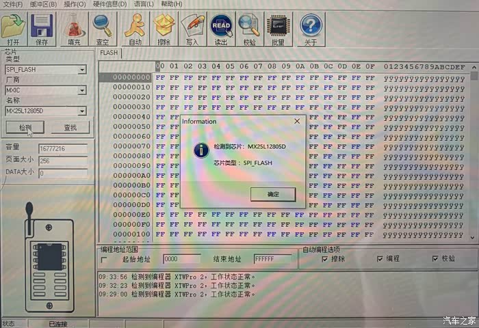Open the 文件(F) menu
479x328 pixels.
(x=13, y=4)
